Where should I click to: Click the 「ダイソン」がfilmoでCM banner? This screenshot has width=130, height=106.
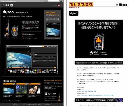[x=99, y=100]
